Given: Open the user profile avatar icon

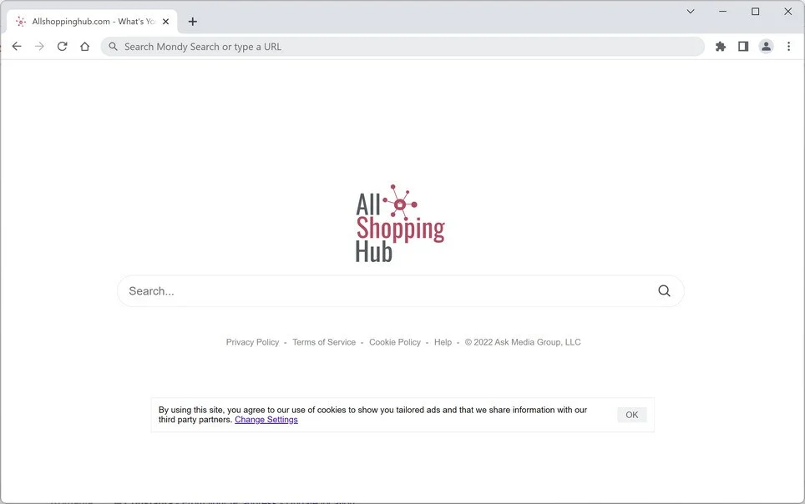Looking at the screenshot, I should pos(766,47).
